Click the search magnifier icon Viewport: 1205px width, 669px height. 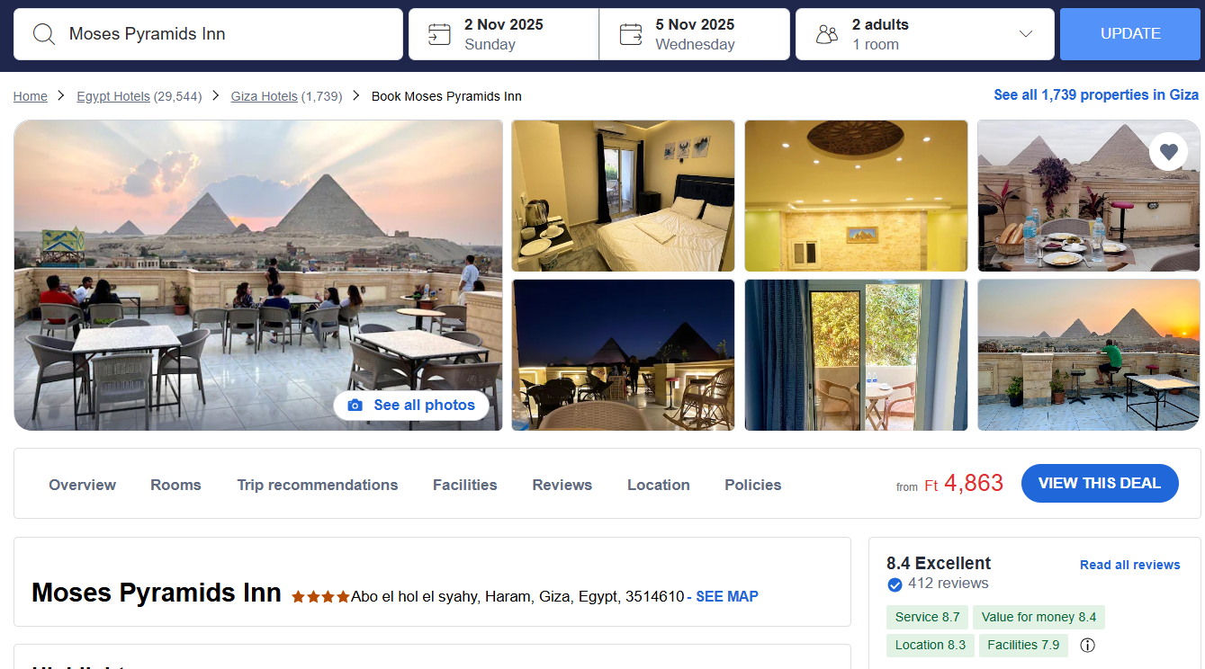(44, 34)
